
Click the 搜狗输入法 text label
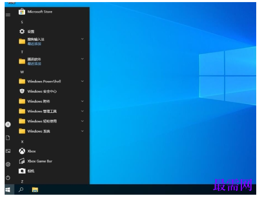(36, 39)
